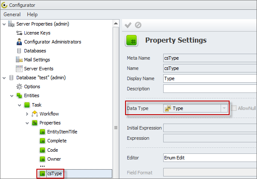
Task: Click the green checkmark apply icon
Action: [128, 25]
